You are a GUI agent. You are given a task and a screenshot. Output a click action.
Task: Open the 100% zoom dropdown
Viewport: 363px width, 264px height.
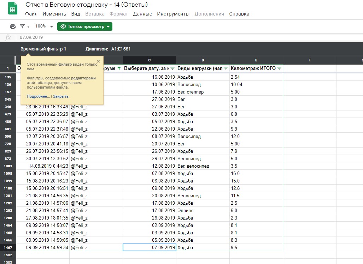[45, 26]
